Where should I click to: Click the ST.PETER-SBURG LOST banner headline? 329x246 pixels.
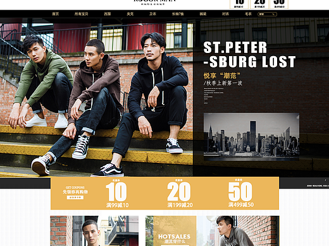point(249,55)
